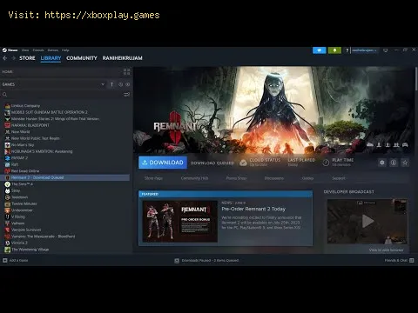Open the Games menu
418x313 pixels.
pyautogui.click(x=53, y=50)
